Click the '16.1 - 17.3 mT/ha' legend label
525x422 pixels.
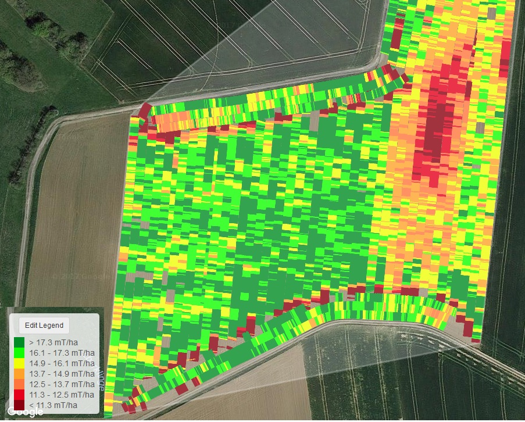point(63,353)
